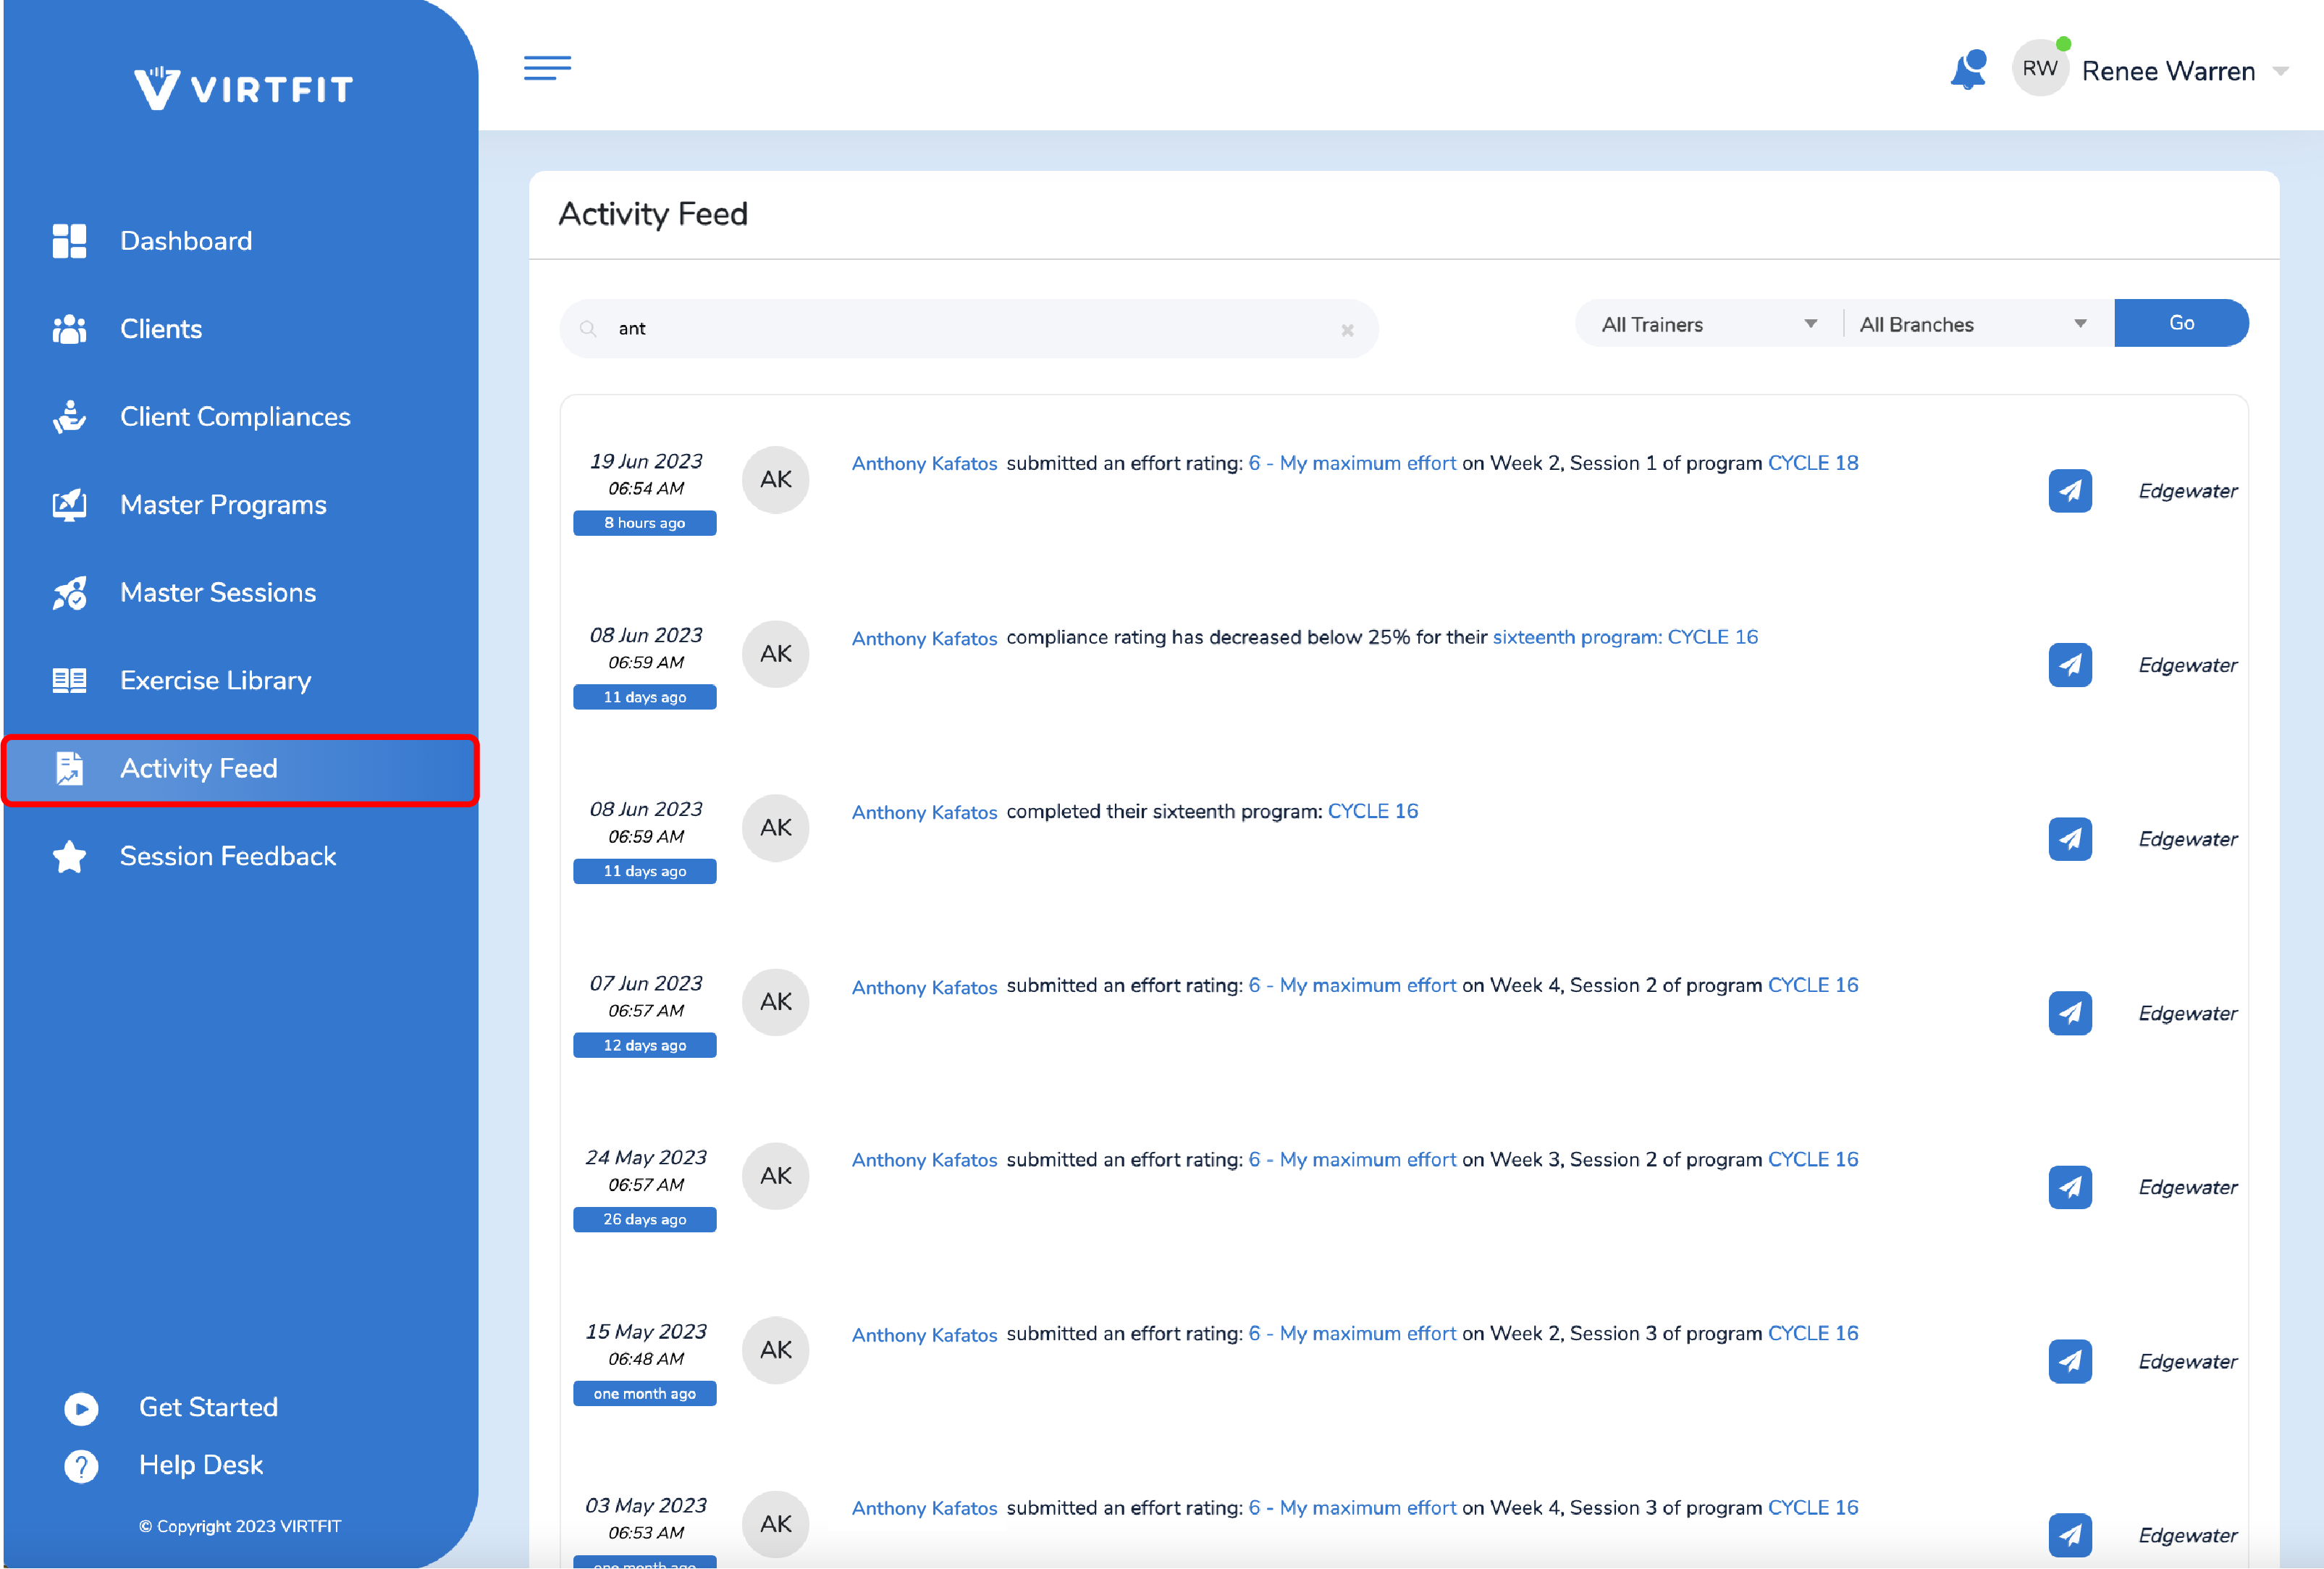Click the Activity Feed page heading

652,214
